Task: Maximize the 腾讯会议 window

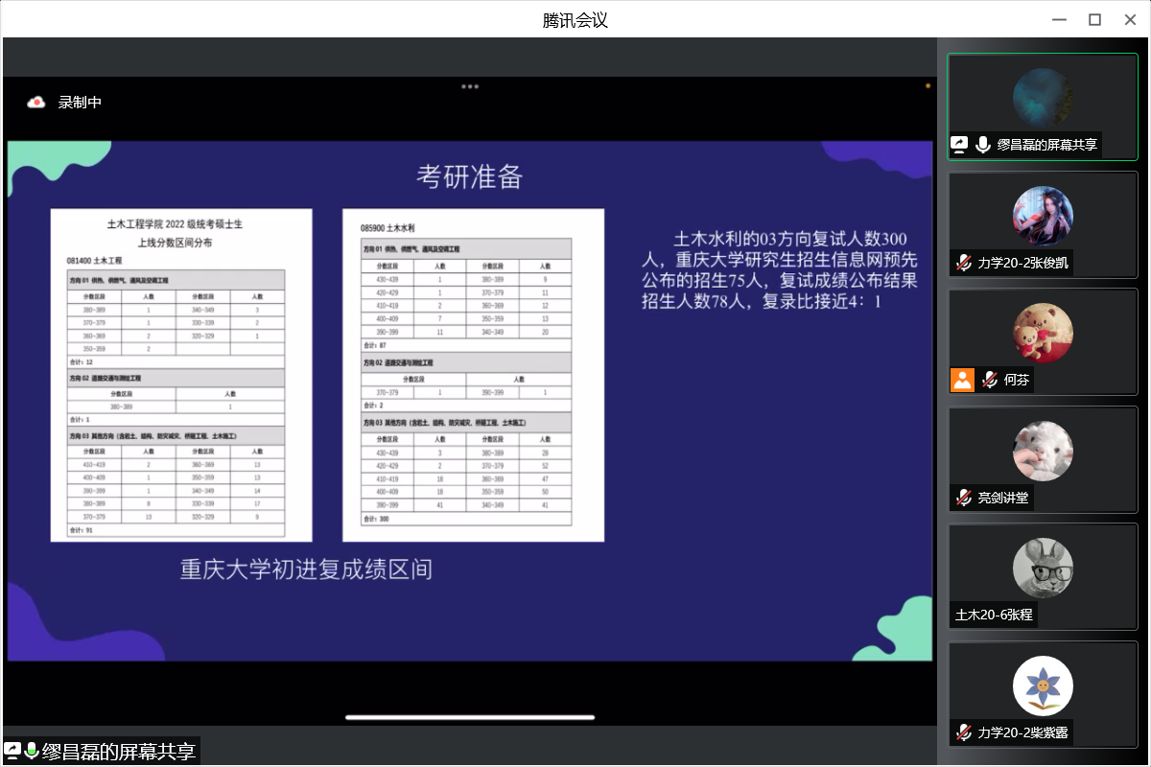Action: [x=1094, y=19]
